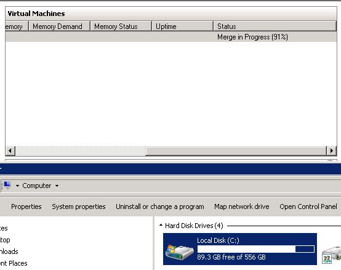The width and height of the screenshot is (341, 270).
Task: Click the Uptime column header
Action: click(x=182, y=27)
